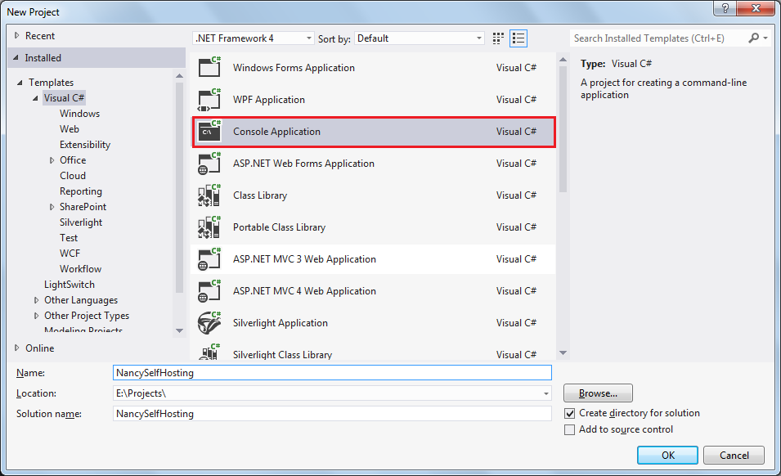Click the Windows Forms Application template icon
This screenshot has width=781, height=476.
209,68
